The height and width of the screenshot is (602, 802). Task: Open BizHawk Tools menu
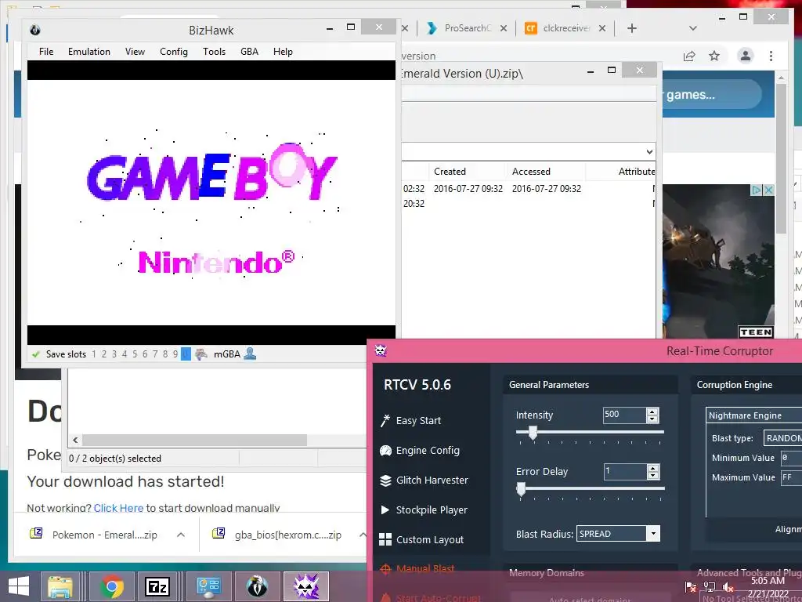(214, 52)
